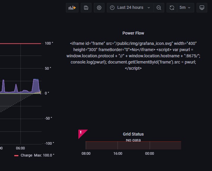Click the Add panel icon
The image size is (212, 171).
[x=72, y=8]
